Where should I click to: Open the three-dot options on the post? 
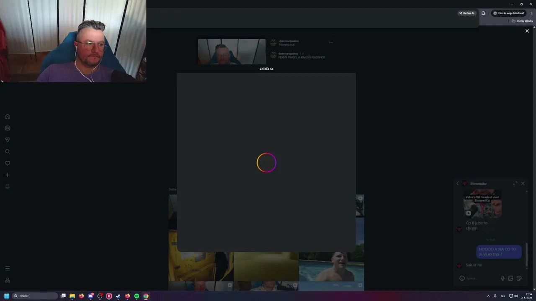click(331, 42)
